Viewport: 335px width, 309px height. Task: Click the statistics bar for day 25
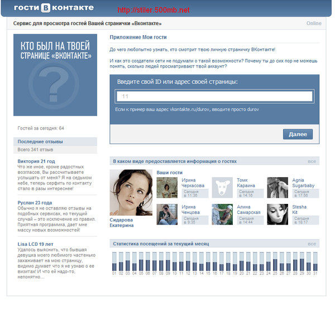point(275,262)
